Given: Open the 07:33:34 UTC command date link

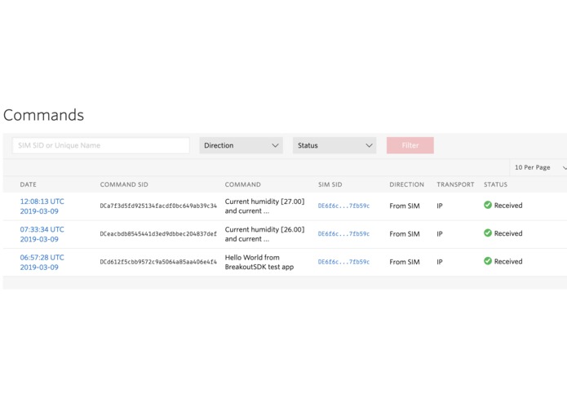Looking at the screenshot, I should coord(42,234).
